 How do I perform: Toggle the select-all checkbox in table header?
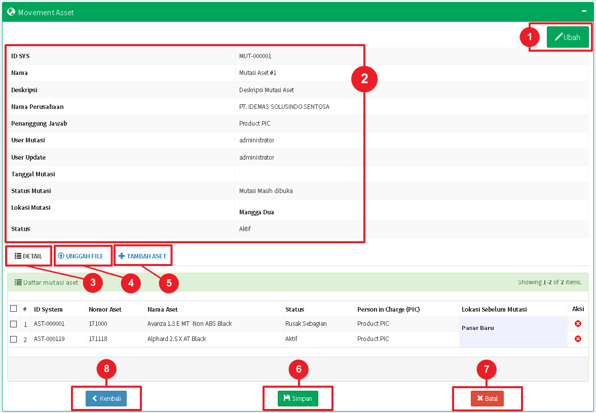(x=14, y=309)
